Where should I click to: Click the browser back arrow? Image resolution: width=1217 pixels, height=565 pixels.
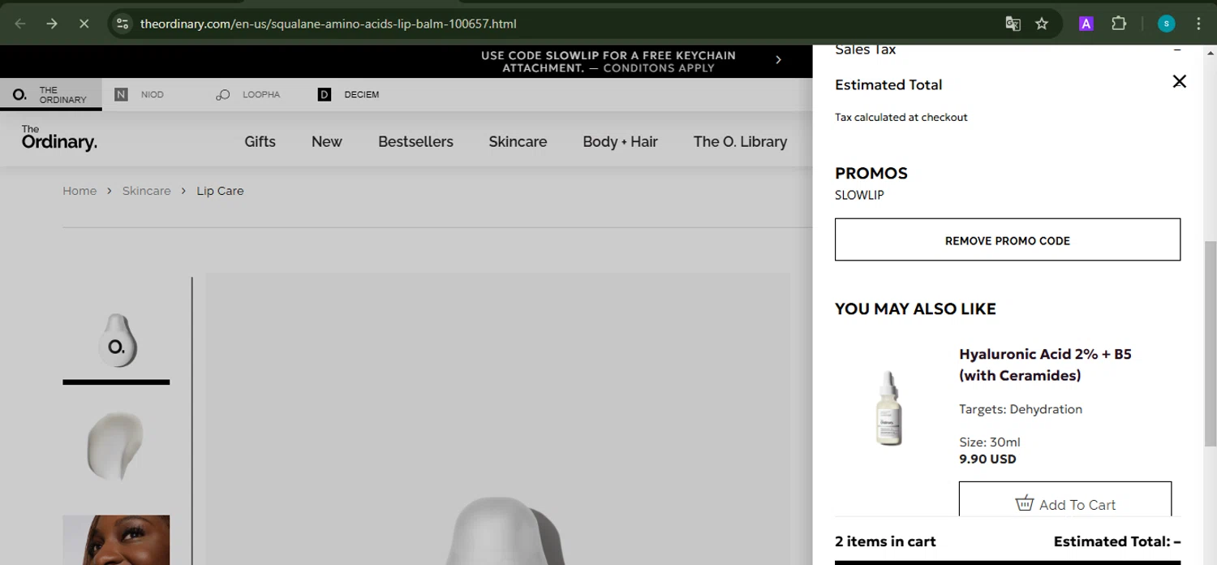20,24
